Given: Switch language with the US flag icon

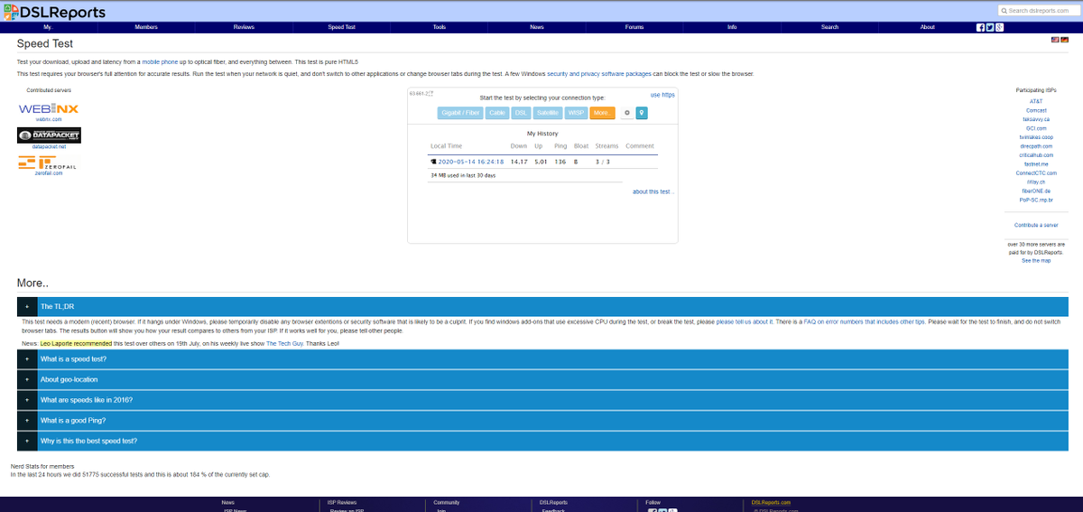Looking at the screenshot, I should pyautogui.click(x=1054, y=40).
